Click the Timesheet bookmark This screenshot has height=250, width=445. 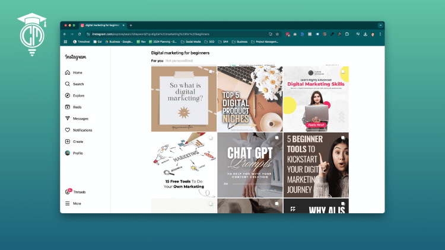81,42
